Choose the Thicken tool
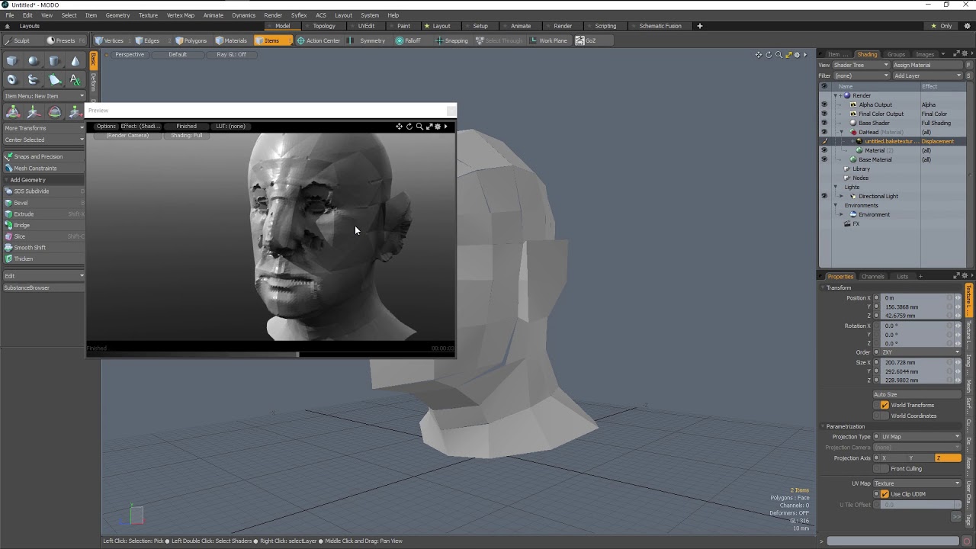 pyautogui.click(x=43, y=258)
